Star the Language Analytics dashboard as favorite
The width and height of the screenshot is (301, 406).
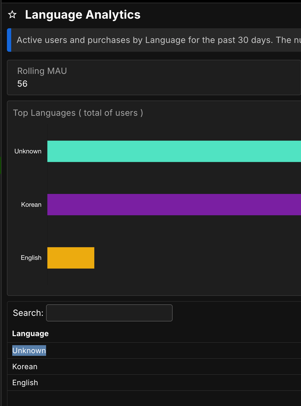tap(12, 15)
